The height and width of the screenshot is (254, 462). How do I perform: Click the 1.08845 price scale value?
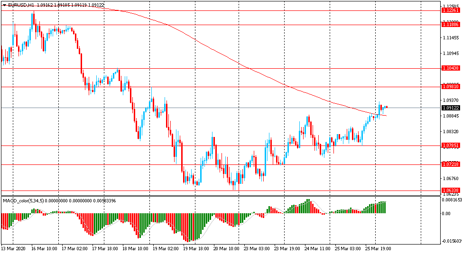(451, 116)
